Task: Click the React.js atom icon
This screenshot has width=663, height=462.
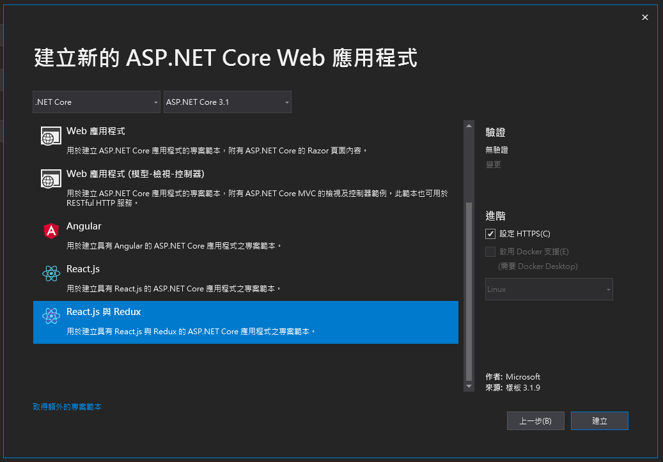Action: click(x=51, y=273)
